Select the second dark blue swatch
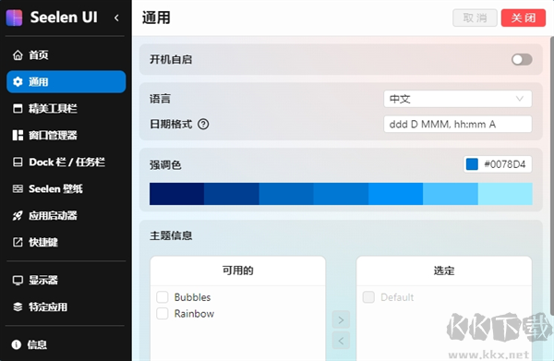The width and height of the screenshot is (554, 361). (232, 194)
